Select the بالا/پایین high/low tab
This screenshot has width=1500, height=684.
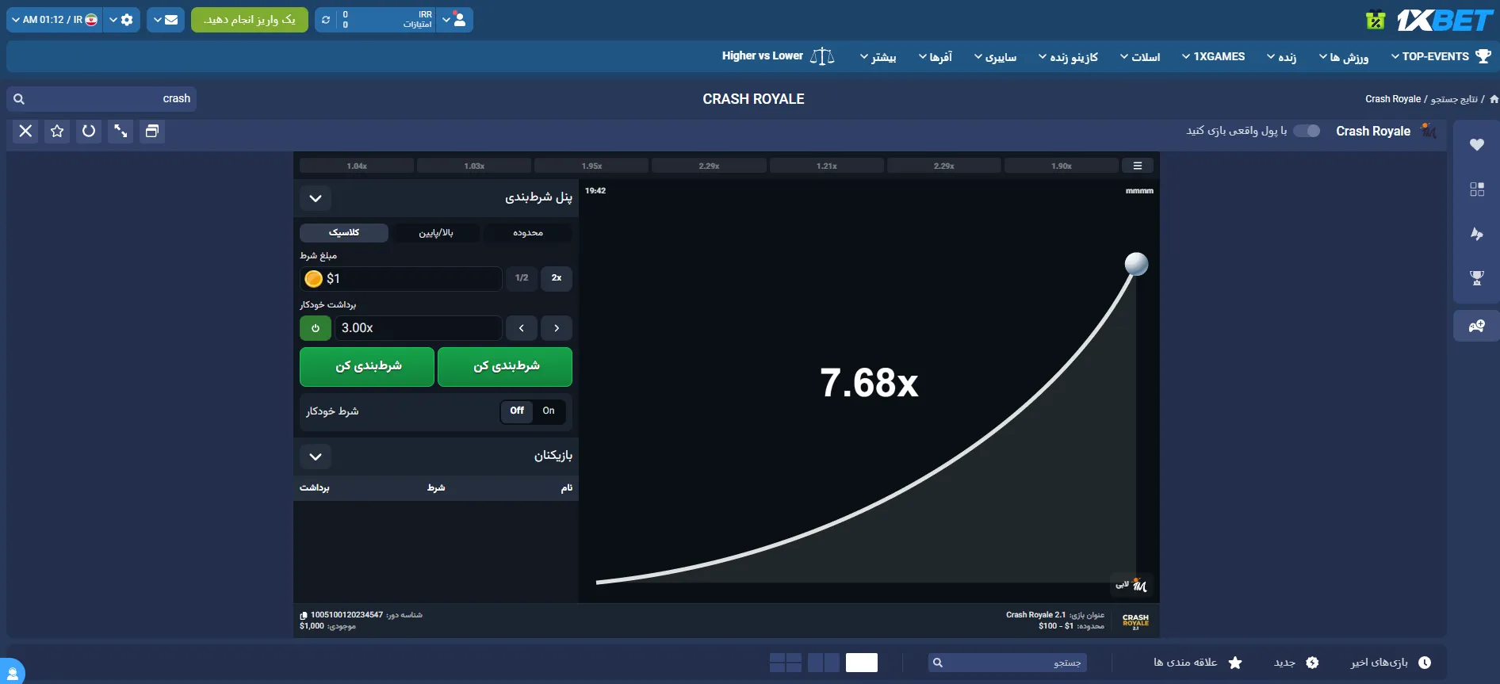tap(436, 232)
